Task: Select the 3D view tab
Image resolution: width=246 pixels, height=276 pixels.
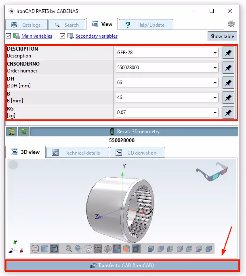Action: tap(25, 152)
